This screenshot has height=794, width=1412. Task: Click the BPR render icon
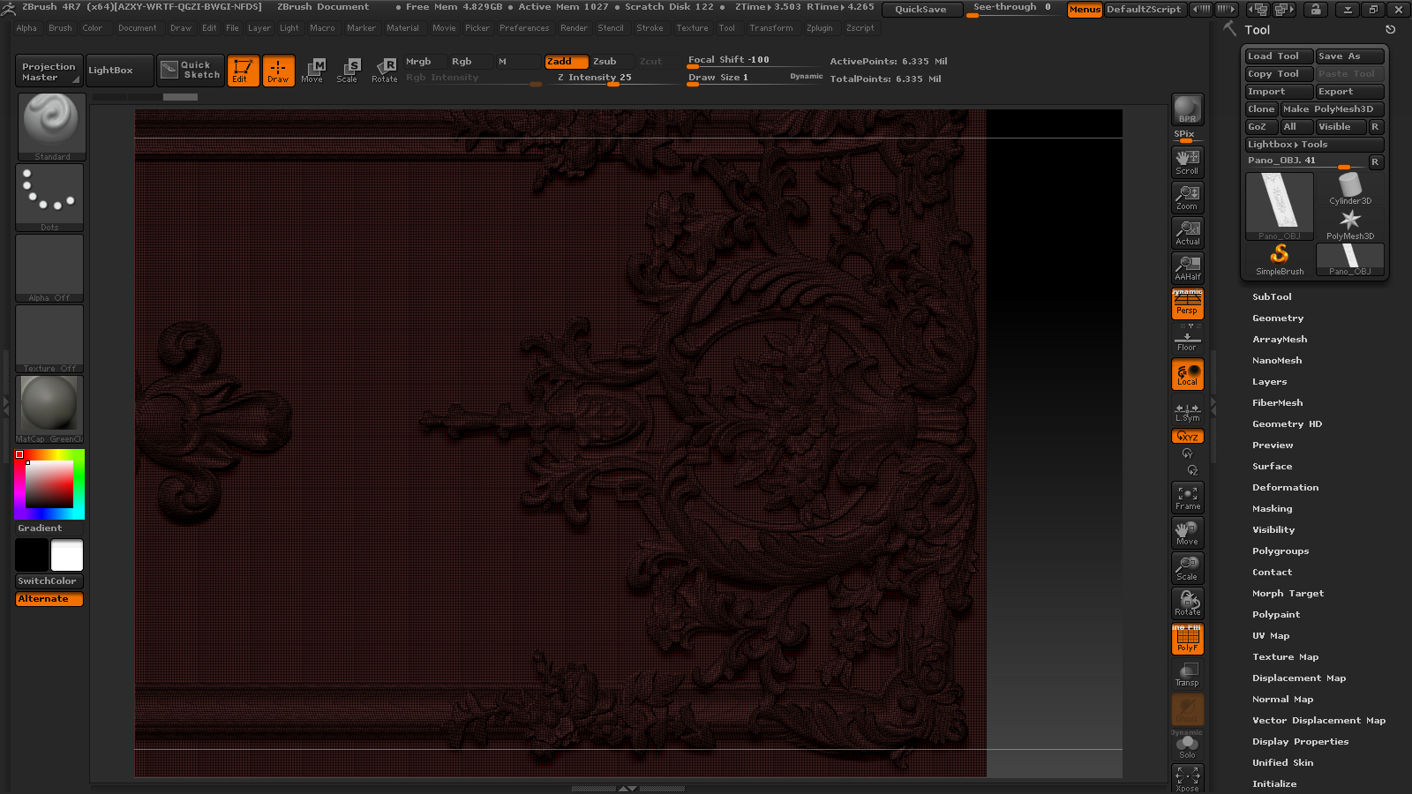click(x=1187, y=109)
